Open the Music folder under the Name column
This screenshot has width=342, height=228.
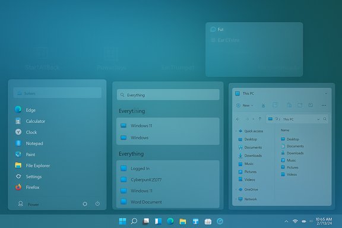[x=289, y=160]
